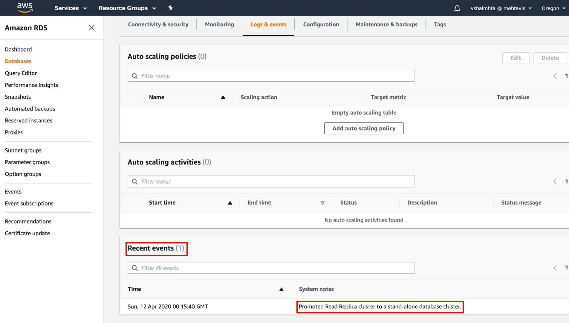This screenshot has height=323, width=569.
Task: Sort activities by Start time arrow
Action: tap(230, 203)
